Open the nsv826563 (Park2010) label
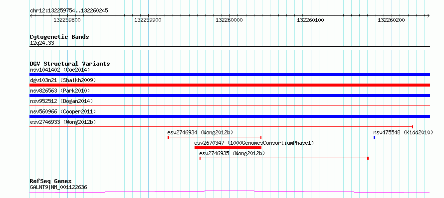Image resolution: width=444 pixels, height=198 pixels. coord(60,91)
